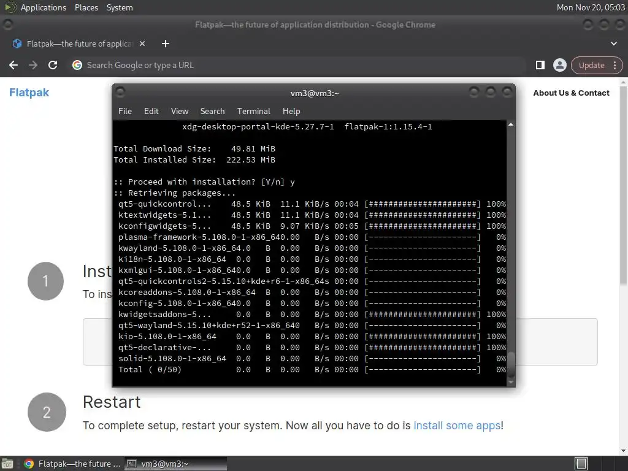Open the Places menu
The width and height of the screenshot is (628, 471).
click(86, 7)
